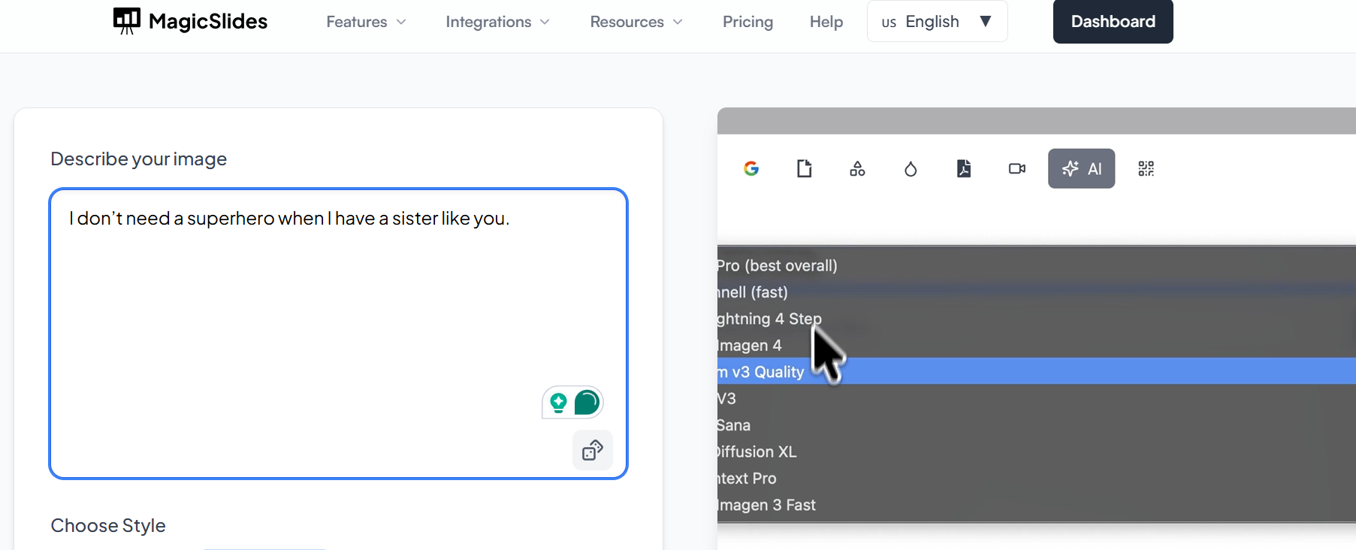Choose the Imagen 4 model option
Screen dimensions: 1356x550
tap(750, 346)
